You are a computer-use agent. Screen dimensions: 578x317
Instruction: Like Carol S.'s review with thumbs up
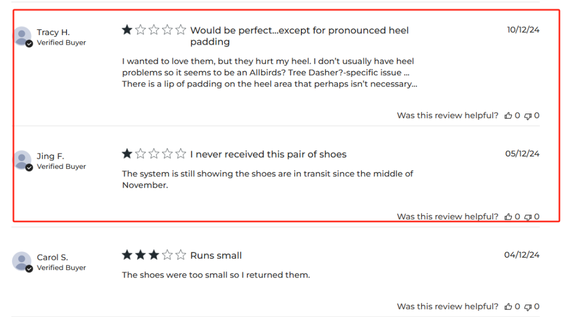coord(509,307)
